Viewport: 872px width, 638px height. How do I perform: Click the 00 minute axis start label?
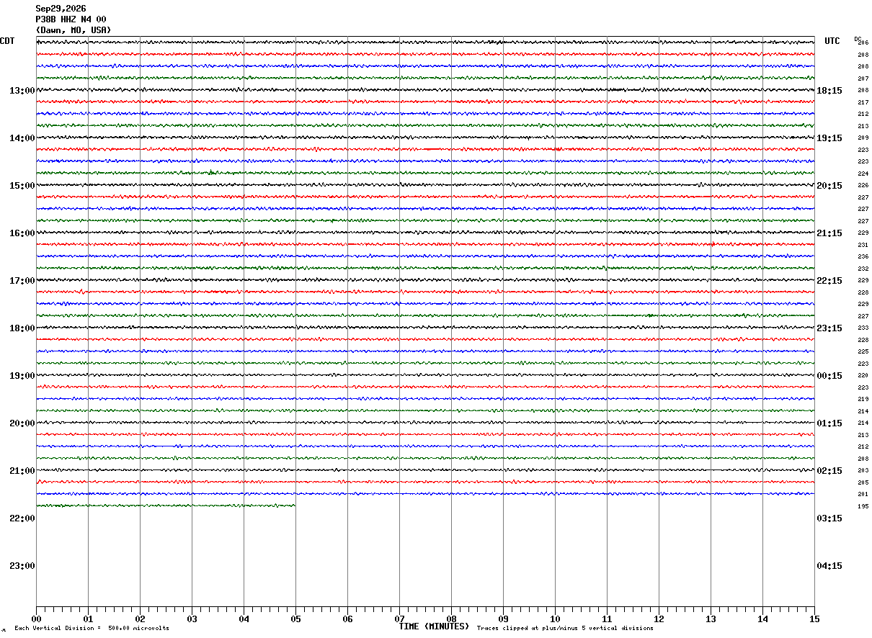click(36, 619)
